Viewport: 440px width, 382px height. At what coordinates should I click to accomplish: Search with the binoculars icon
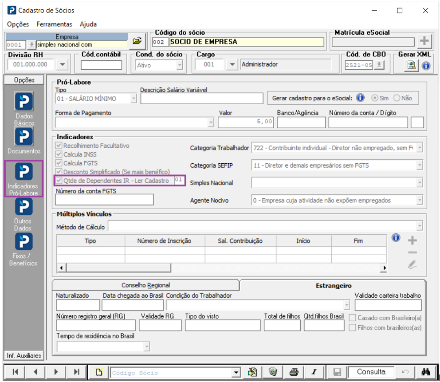(426, 372)
